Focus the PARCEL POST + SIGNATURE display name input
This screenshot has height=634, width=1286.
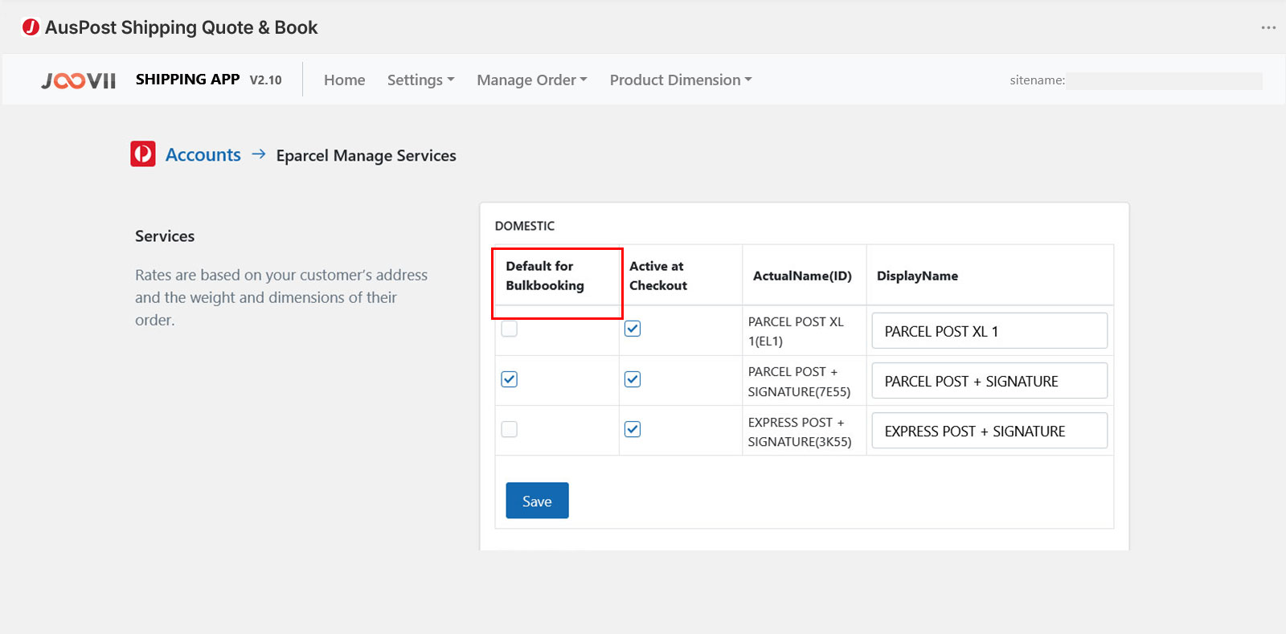click(x=989, y=381)
